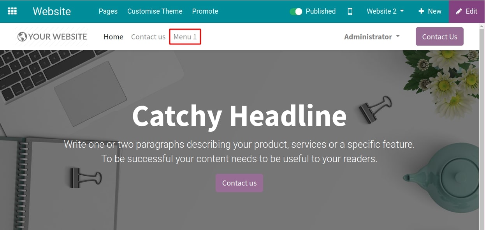Open the Promote menu
This screenshot has width=485, height=230.
point(205,11)
